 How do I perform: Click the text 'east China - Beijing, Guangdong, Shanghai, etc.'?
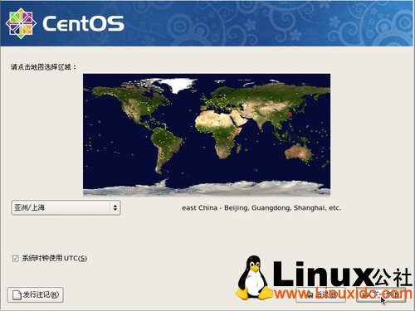click(261, 208)
